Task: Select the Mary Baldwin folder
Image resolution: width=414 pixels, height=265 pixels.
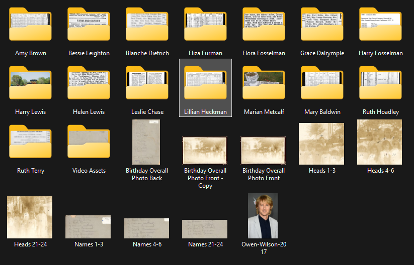Action: point(322,83)
